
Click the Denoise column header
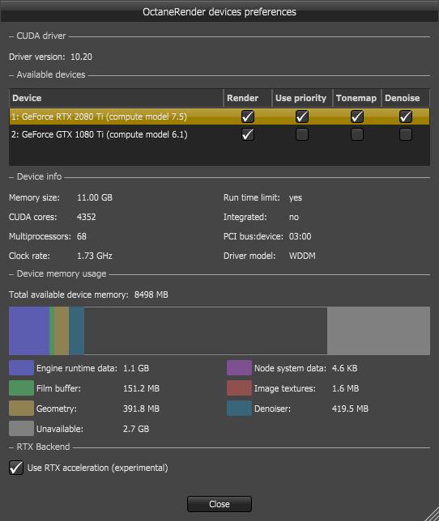[x=406, y=98]
